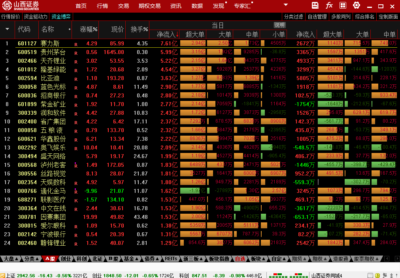Click 赛力斯 超大单 orange inflow bar
400x278 pixels.
[193, 43]
